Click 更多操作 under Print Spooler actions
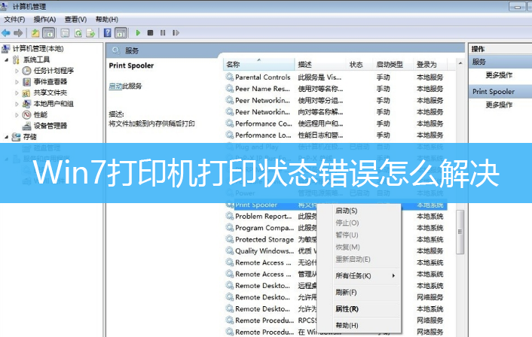This screenshot has height=337, width=532. coord(499,105)
